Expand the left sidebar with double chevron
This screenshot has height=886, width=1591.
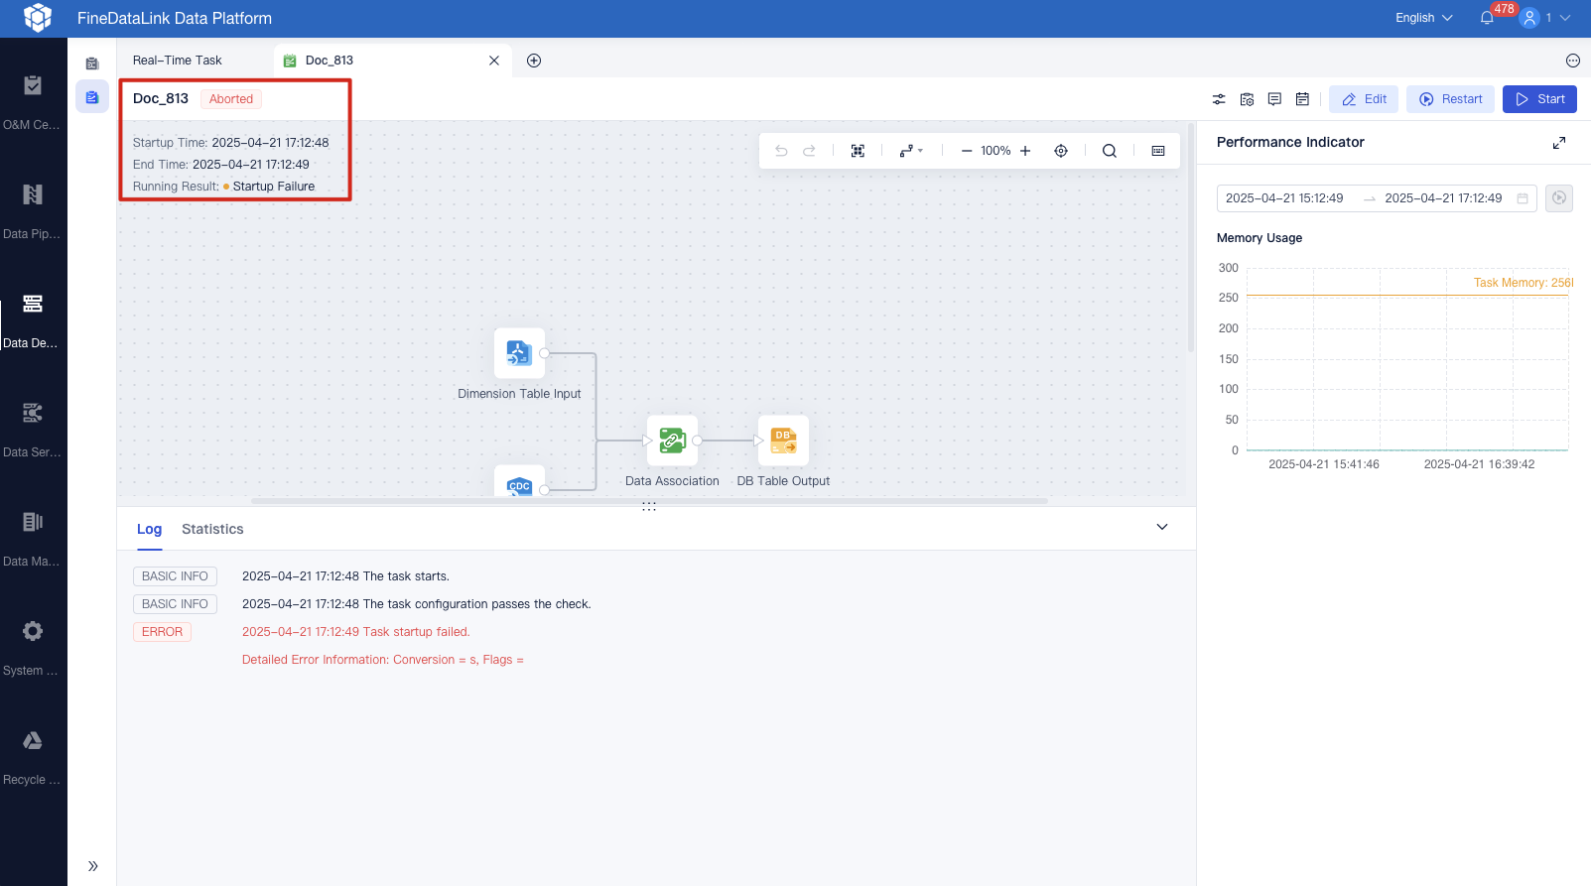pyautogui.click(x=92, y=866)
